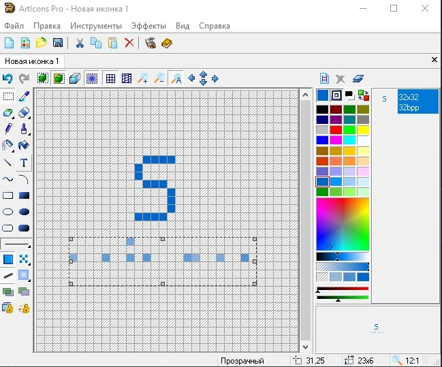Close the Новая иконка 1 document tab

coord(434,60)
